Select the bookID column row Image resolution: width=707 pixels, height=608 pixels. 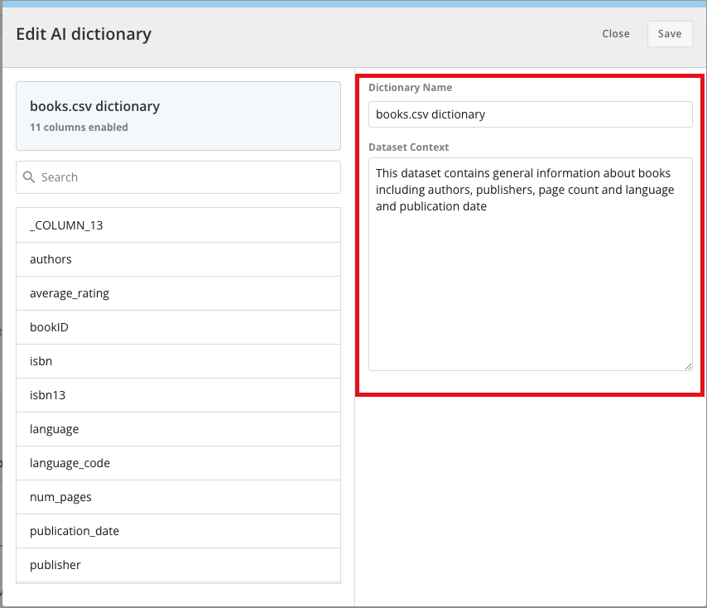click(178, 327)
